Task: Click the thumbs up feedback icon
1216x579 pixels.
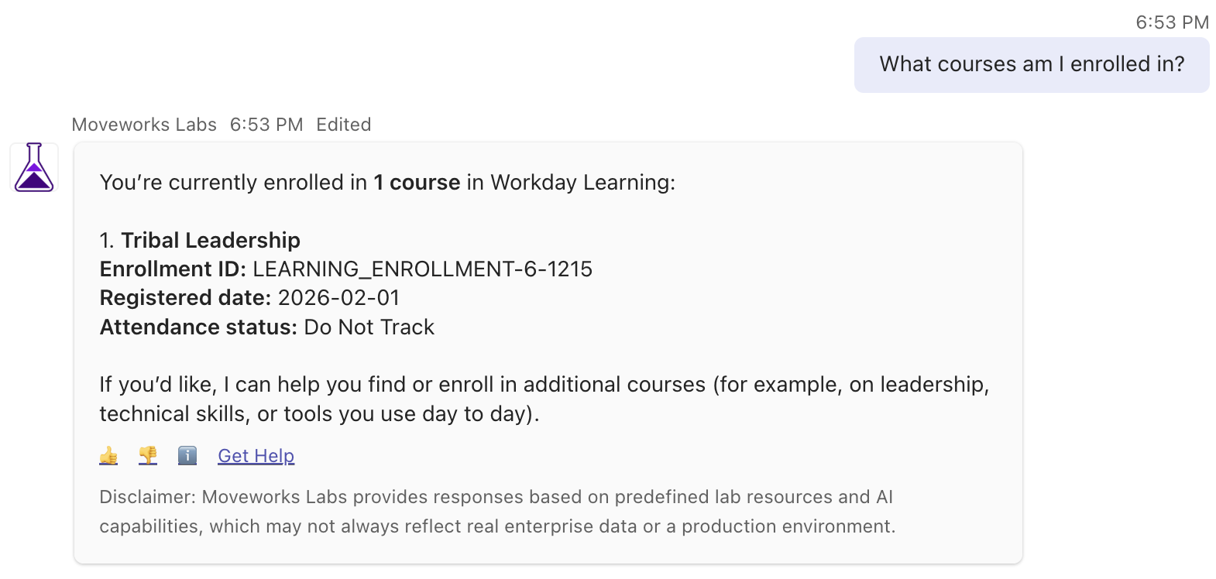Action: pyautogui.click(x=108, y=456)
